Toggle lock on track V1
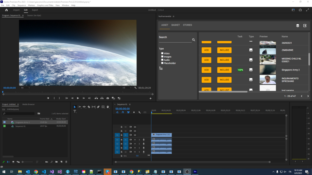The width and height of the screenshot is (312, 175). [x=121, y=135]
